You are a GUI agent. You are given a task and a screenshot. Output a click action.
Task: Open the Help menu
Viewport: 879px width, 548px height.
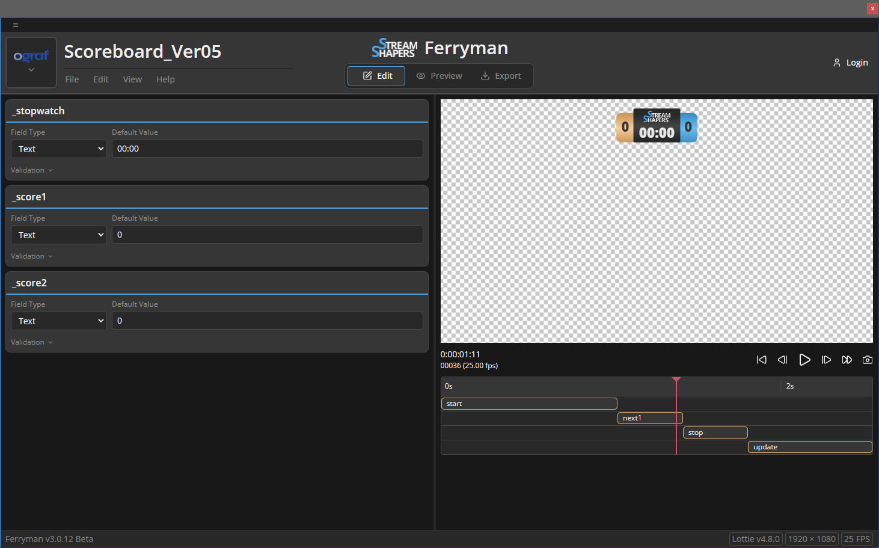click(165, 79)
